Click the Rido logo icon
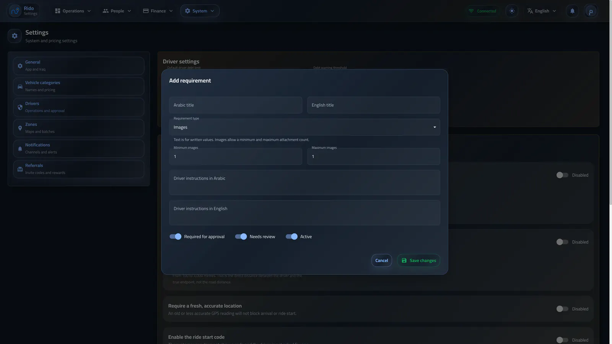The height and width of the screenshot is (344, 612). [15, 11]
